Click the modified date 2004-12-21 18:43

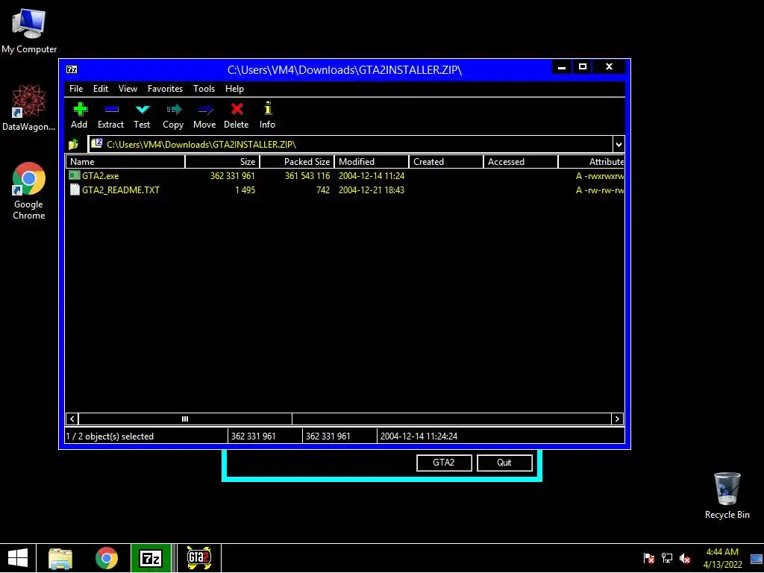(x=372, y=190)
